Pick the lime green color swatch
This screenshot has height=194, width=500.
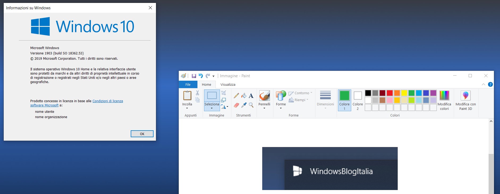pyautogui.click(x=412, y=100)
